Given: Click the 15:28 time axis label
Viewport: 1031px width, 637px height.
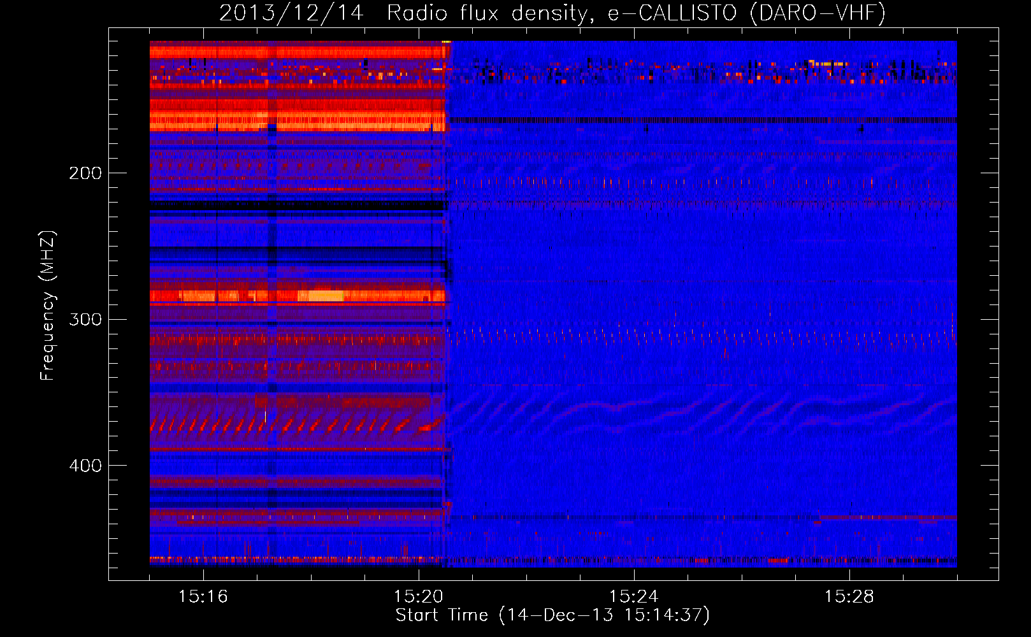Looking at the screenshot, I should coord(849,597).
